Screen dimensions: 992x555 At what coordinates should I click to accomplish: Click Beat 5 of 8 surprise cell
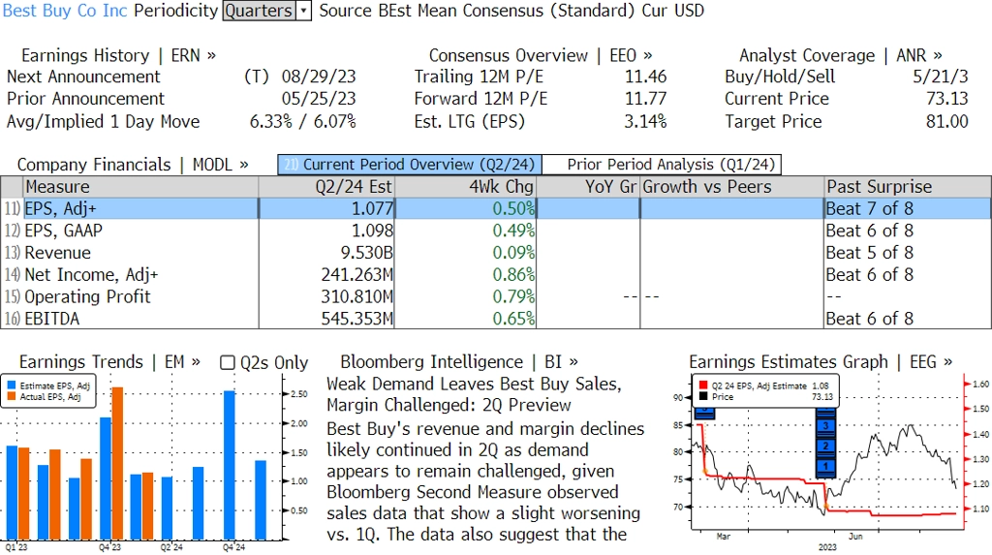coord(869,253)
